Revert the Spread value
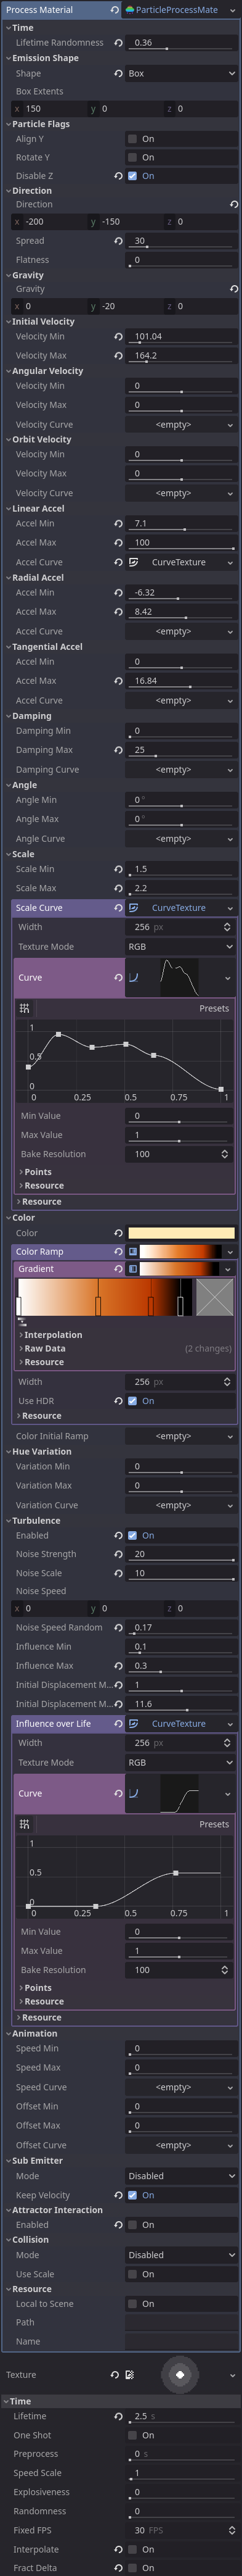The width and height of the screenshot is (242, 2576). click(118, 241)
